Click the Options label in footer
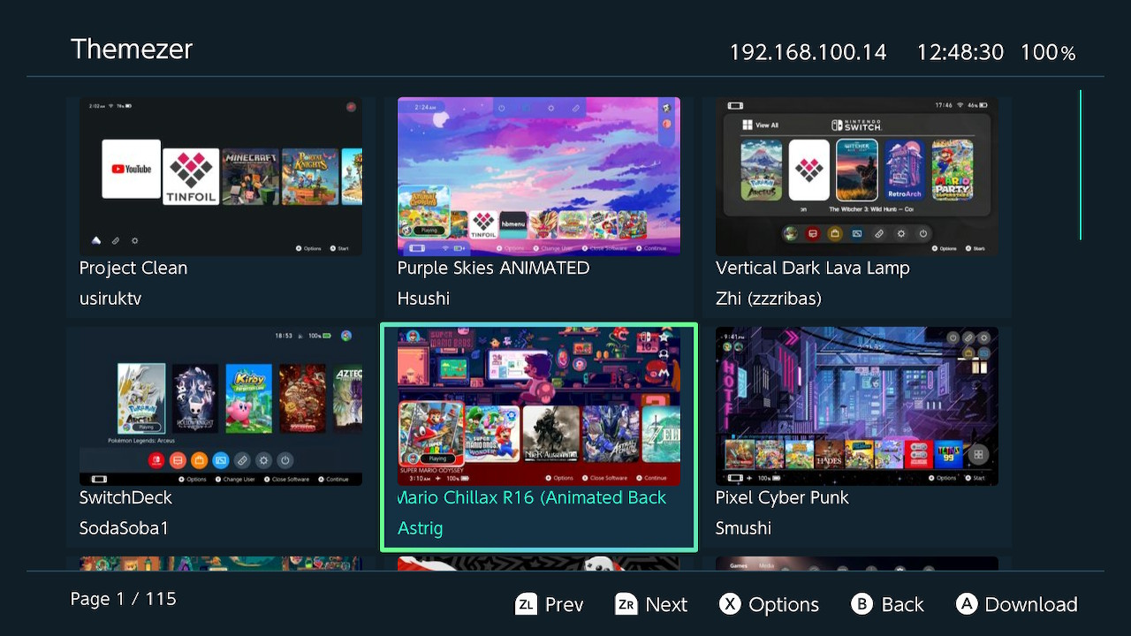This screenshot has width=1131, height=636. (x=783, y=604)
